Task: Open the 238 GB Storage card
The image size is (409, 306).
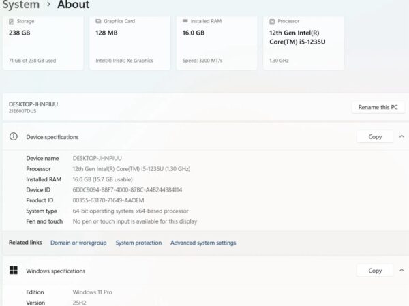Action: [43, 42]
